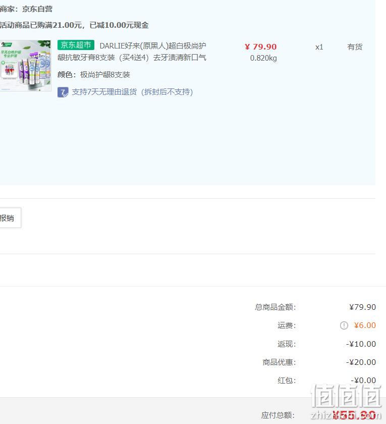Select the 已减10.00元现金 promotion text
This screenshot has width=386, height=424.
click(x=119, y=25)
